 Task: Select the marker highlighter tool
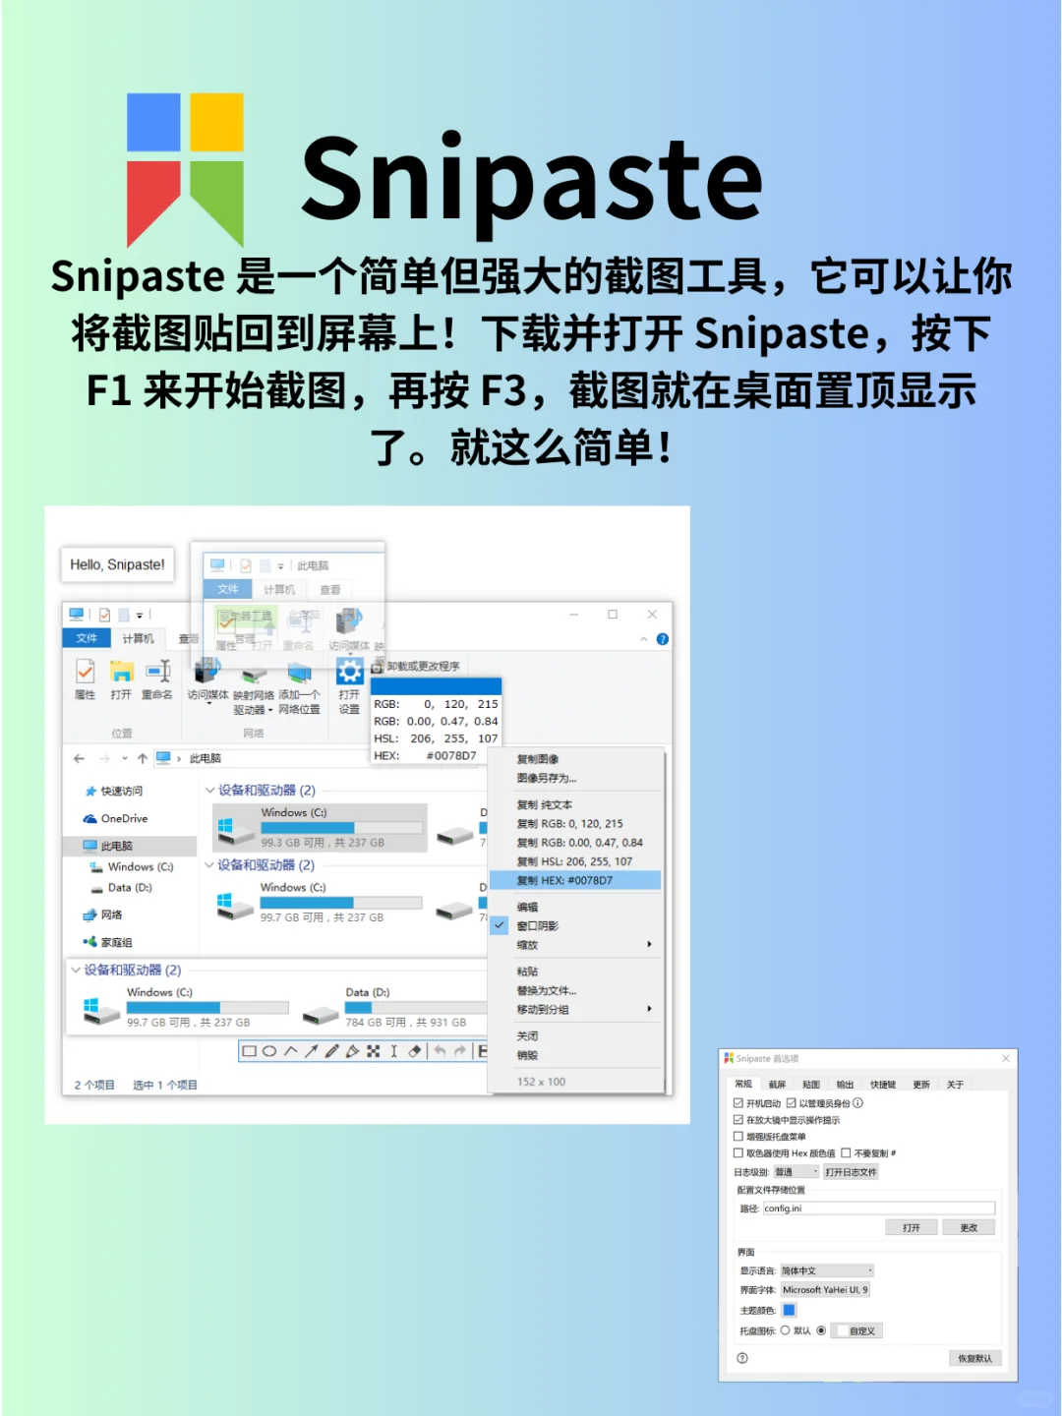352,1051
